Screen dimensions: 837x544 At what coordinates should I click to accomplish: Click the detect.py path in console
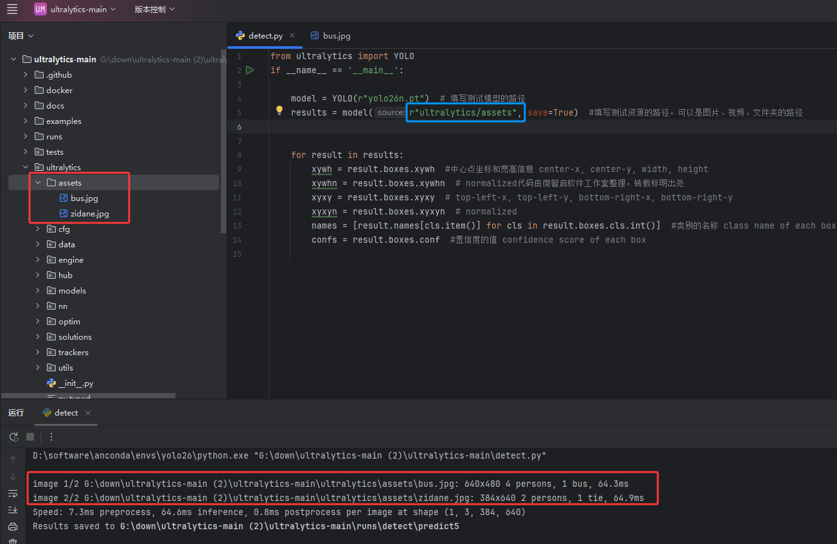click(401, 455)
